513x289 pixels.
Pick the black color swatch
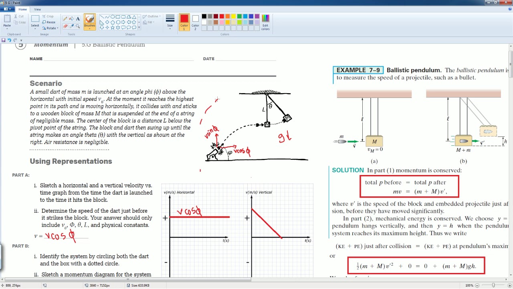pyautogui.click(x=204, y=16)
